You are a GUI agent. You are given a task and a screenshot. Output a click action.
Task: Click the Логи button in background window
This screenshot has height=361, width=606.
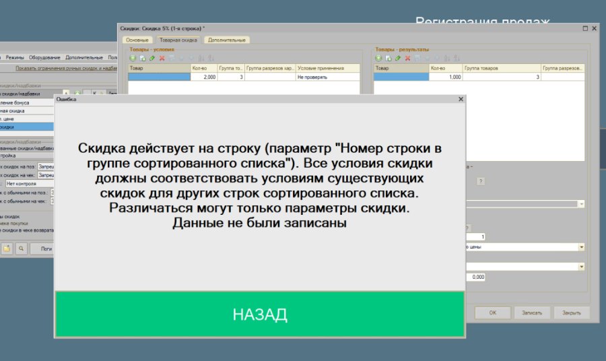pos(42,249)
